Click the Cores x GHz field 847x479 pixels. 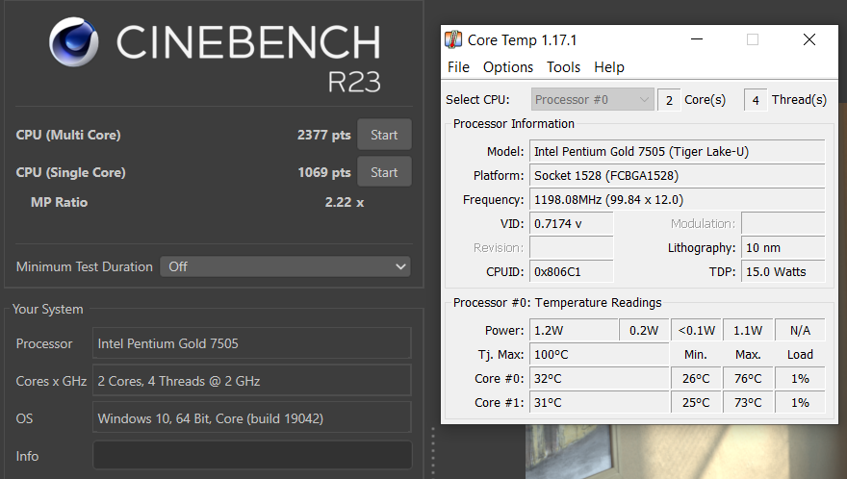[252, 381]
